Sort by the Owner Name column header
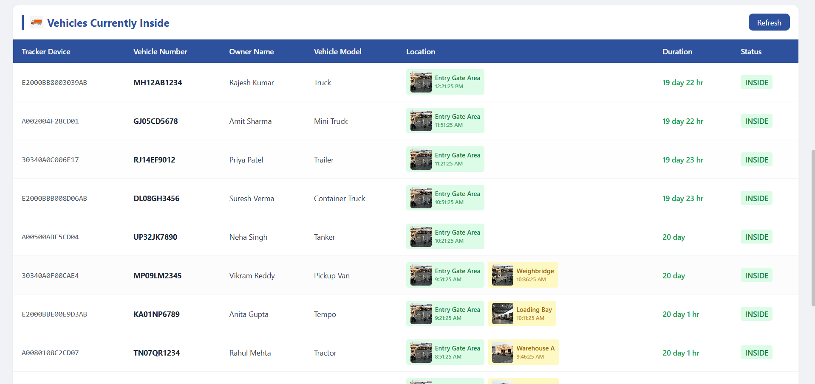Viewport: 815px width, 384px height. point(251,51)
